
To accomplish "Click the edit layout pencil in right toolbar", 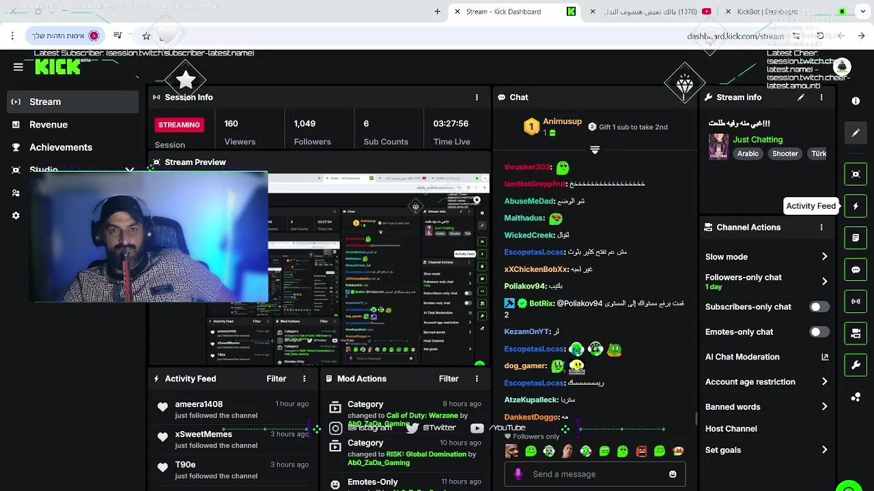I will tap(856, 133).
